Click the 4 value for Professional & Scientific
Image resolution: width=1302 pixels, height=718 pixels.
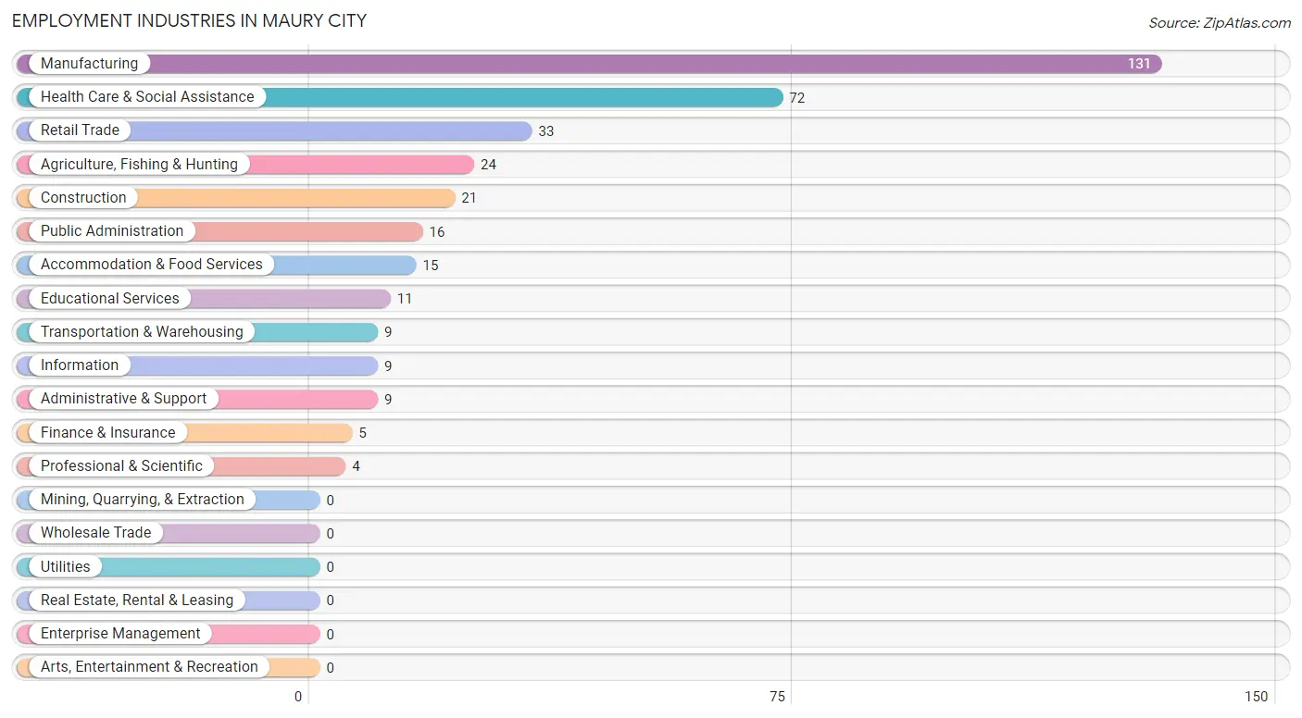(x=357, y=466)
